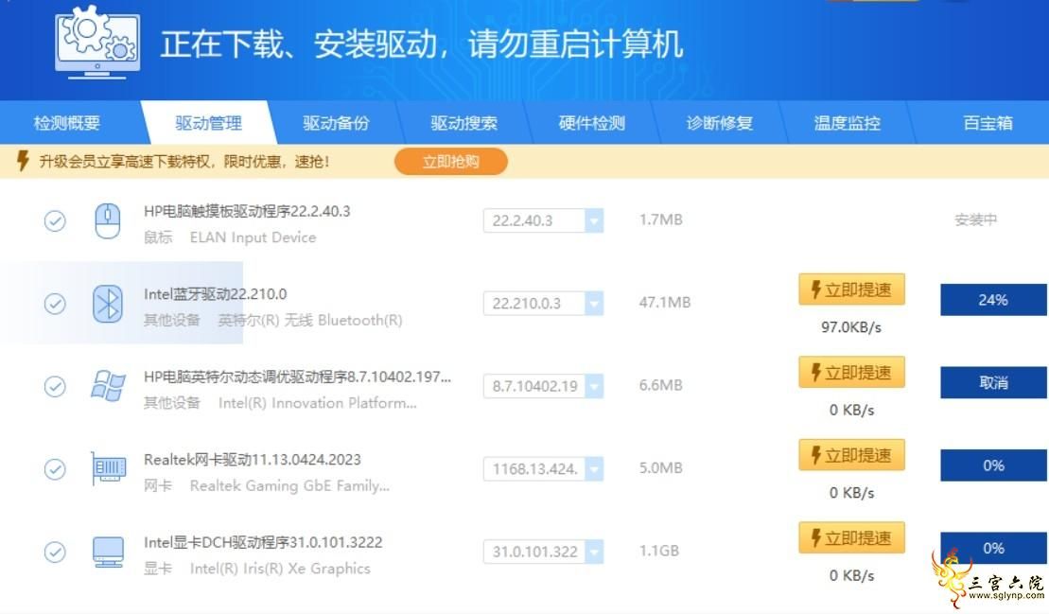Click the driver title Realtek网卡驱动11.13.0424.2023

point(253,460)
